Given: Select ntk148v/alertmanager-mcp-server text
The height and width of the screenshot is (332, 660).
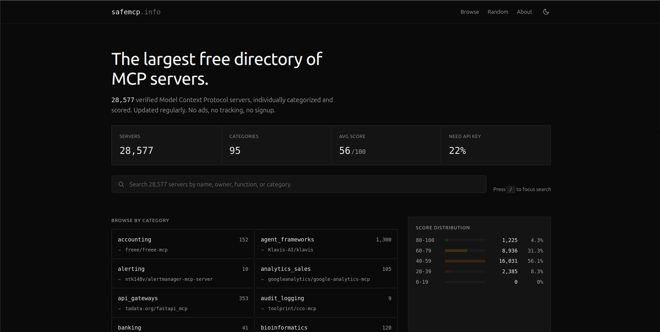Looking at the screenshot, I should click(x=169, y=279).
